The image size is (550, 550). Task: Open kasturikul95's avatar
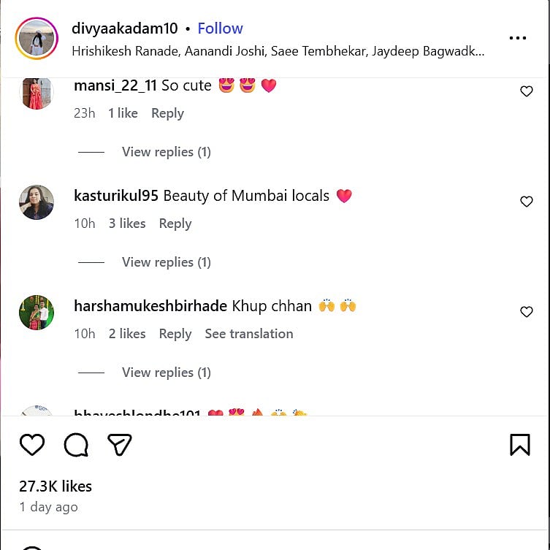[x=37, y=202]
